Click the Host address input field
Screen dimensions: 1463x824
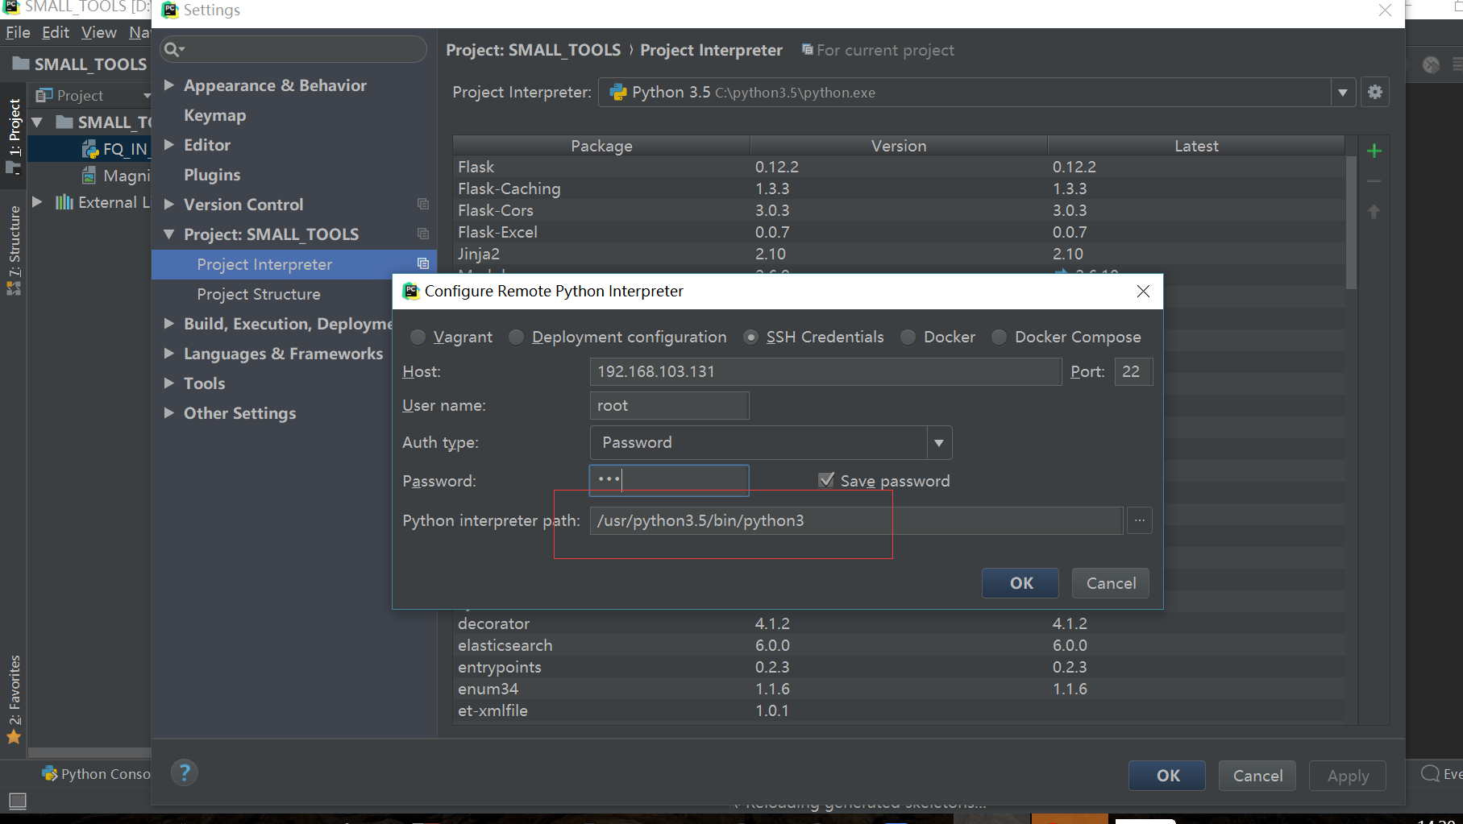pos(825,372)
